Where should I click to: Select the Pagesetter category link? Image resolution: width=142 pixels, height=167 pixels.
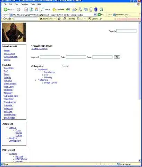[43, 70]
